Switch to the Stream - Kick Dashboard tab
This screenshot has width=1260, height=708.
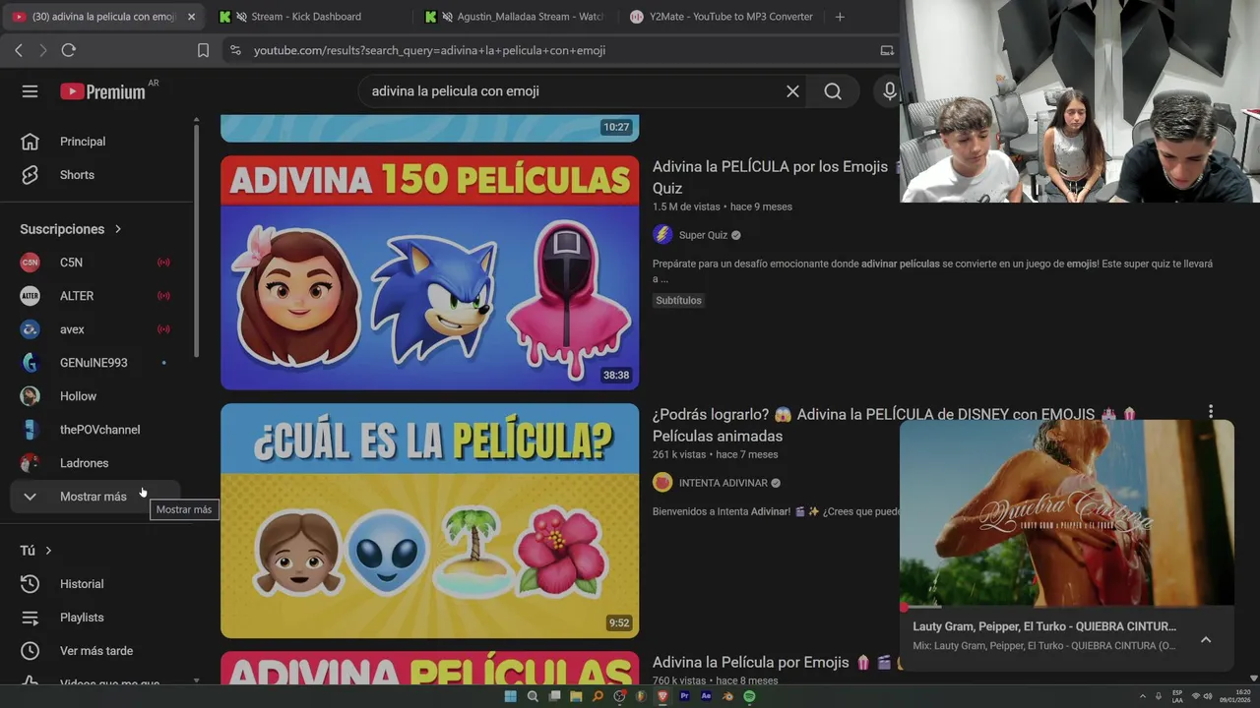click(305, 17)
